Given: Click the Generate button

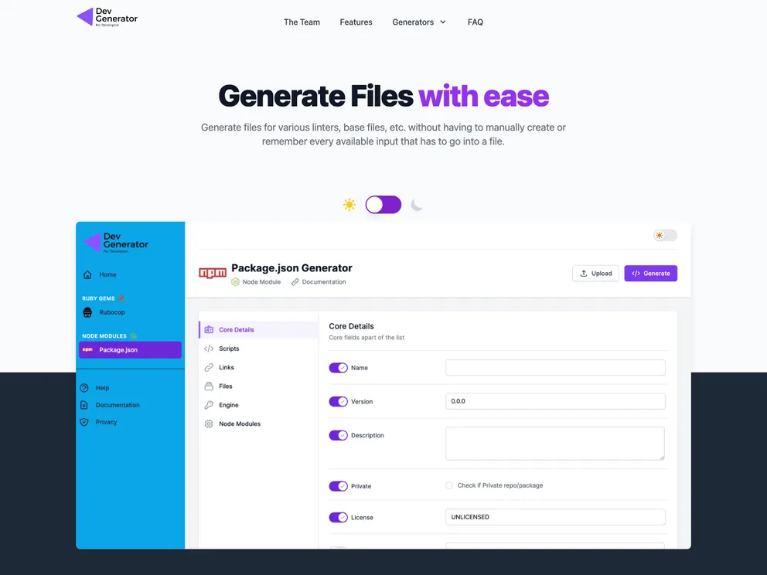Looking at the screenshot, I should point(650,273).
